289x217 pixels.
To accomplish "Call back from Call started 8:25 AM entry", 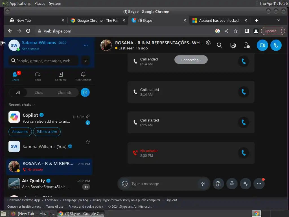I will coord(244,122).
